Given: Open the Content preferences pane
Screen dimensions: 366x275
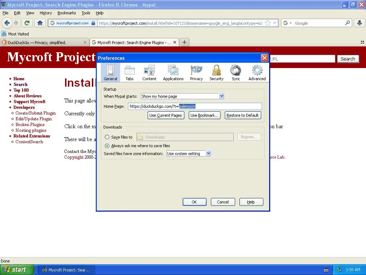Looking at the screenshot, I should pos(149,73).
